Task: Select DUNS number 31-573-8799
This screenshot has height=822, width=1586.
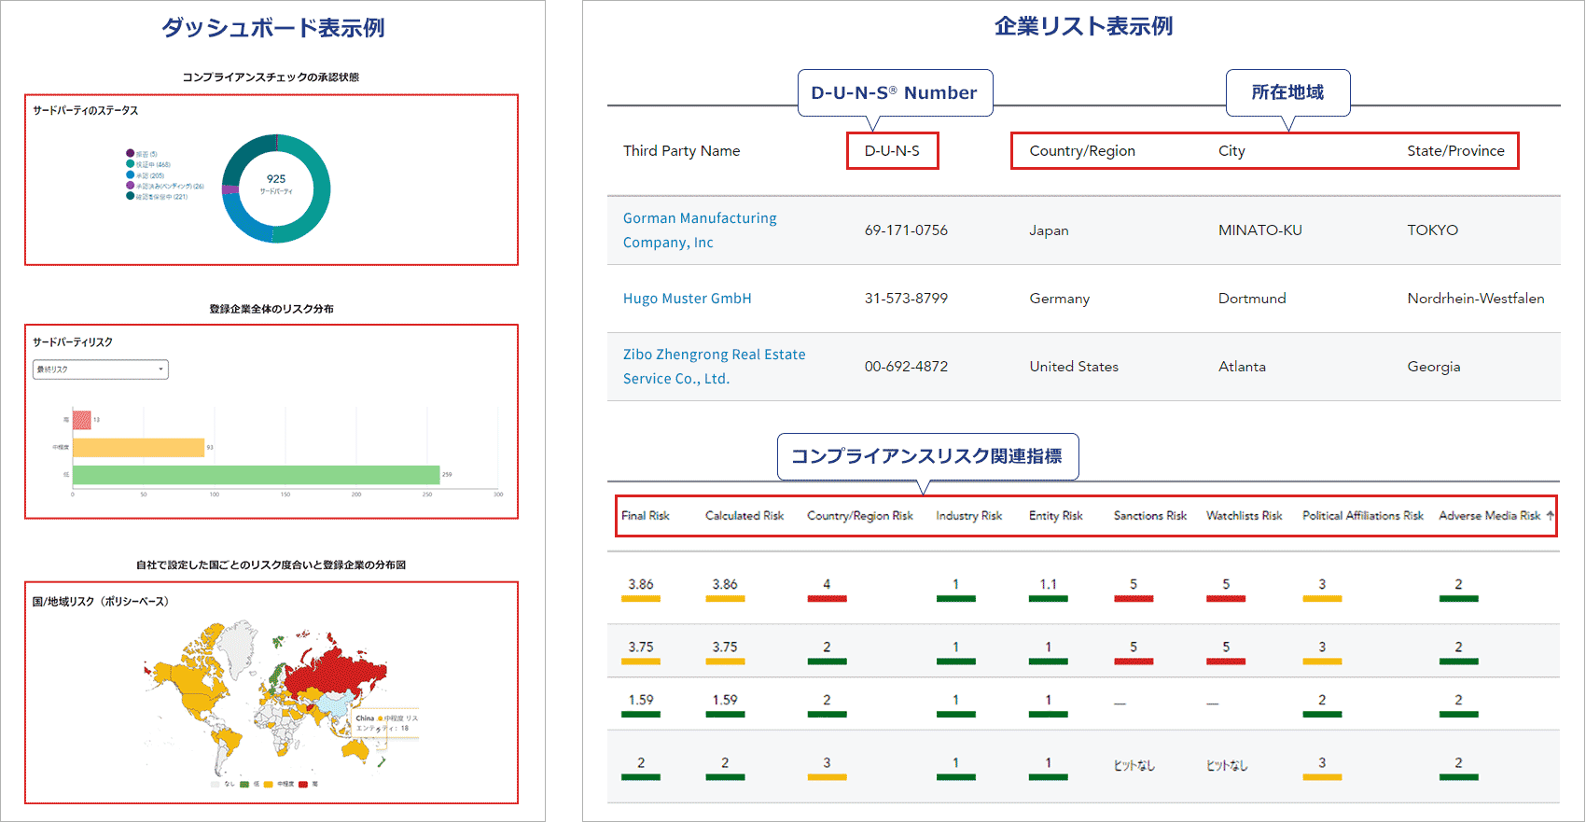Action: point(906,299)
